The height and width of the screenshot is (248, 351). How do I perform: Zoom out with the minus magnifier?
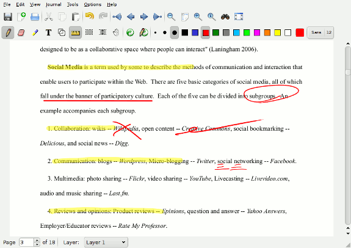[x=172, y=17]
